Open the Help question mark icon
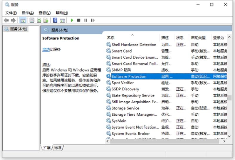 [x=55, y=20]
